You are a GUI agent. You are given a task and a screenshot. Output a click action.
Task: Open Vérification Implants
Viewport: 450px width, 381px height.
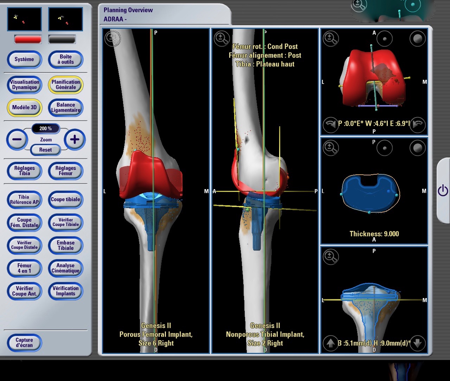click(66, 291)
